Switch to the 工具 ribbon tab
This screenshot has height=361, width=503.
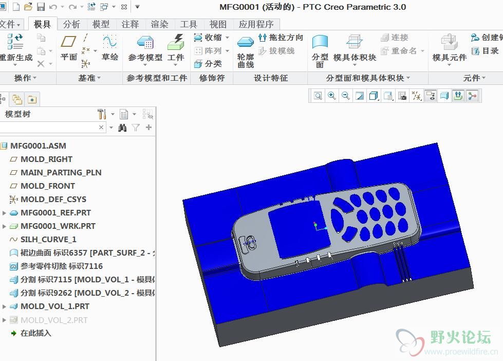(189, 24)
